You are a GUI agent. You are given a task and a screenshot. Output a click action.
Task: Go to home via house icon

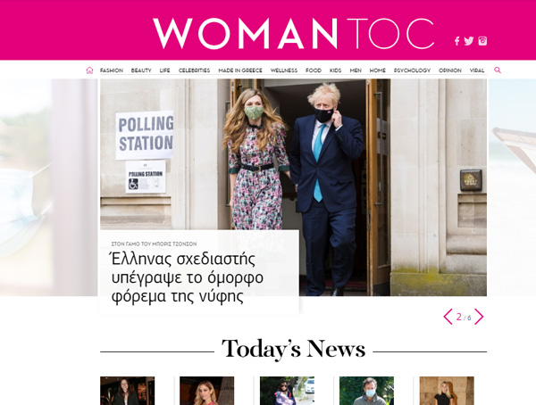point(89,70)
